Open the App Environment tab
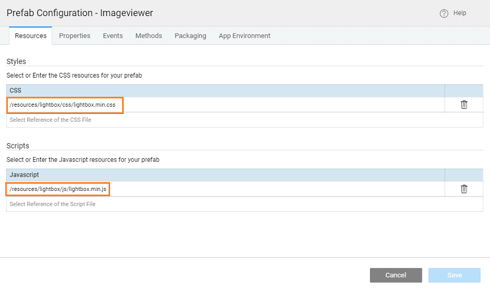The width and height of the screenshot is (490, 293). pos(244,36)
